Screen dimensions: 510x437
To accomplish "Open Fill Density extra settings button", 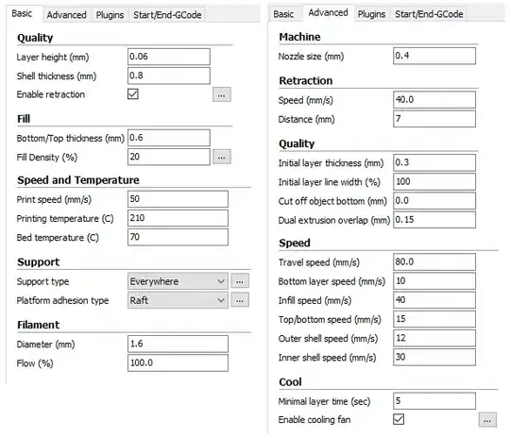I will (x=222, y=157).
